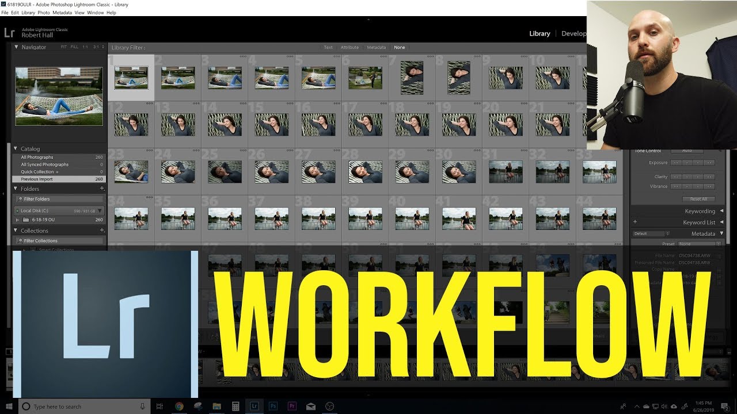Open the Metadata Preset dropdown
This screenshot has height=414, width=737.
tap(698, 244)
